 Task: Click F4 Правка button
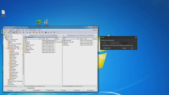(x=23, y=90)
